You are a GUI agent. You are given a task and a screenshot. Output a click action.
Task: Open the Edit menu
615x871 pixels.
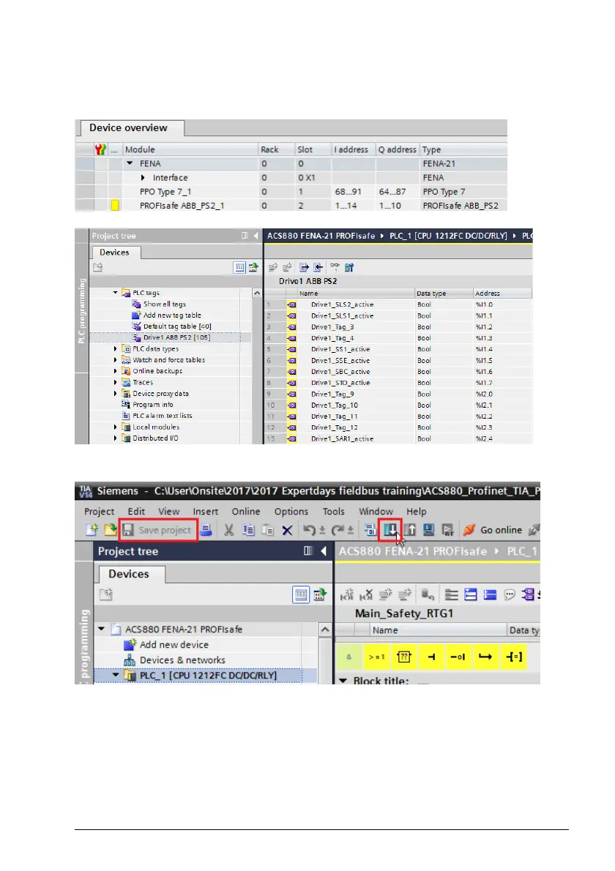[x=136, y=512]
